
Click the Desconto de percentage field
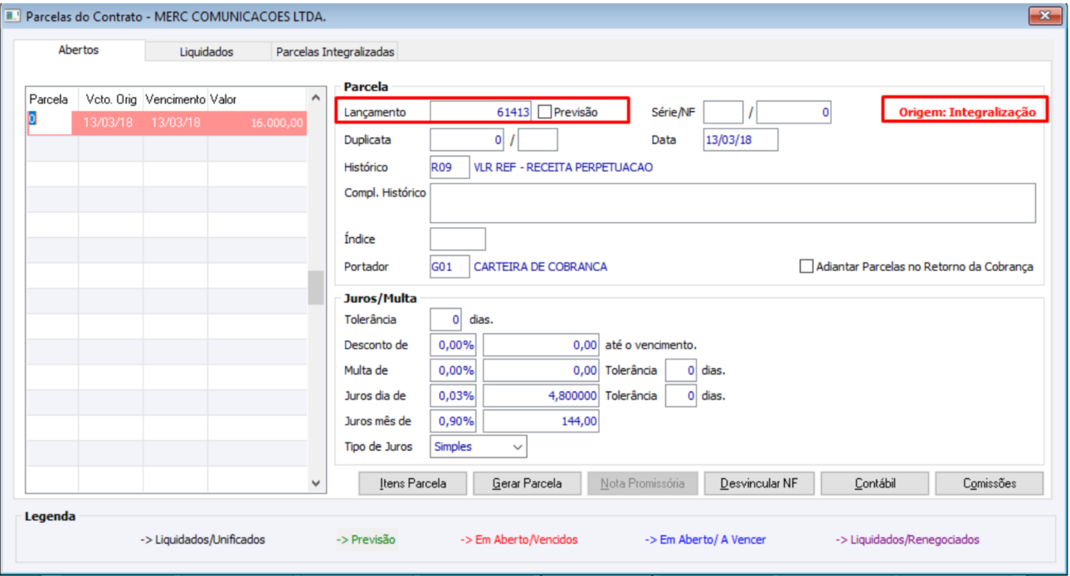point(453,345)
